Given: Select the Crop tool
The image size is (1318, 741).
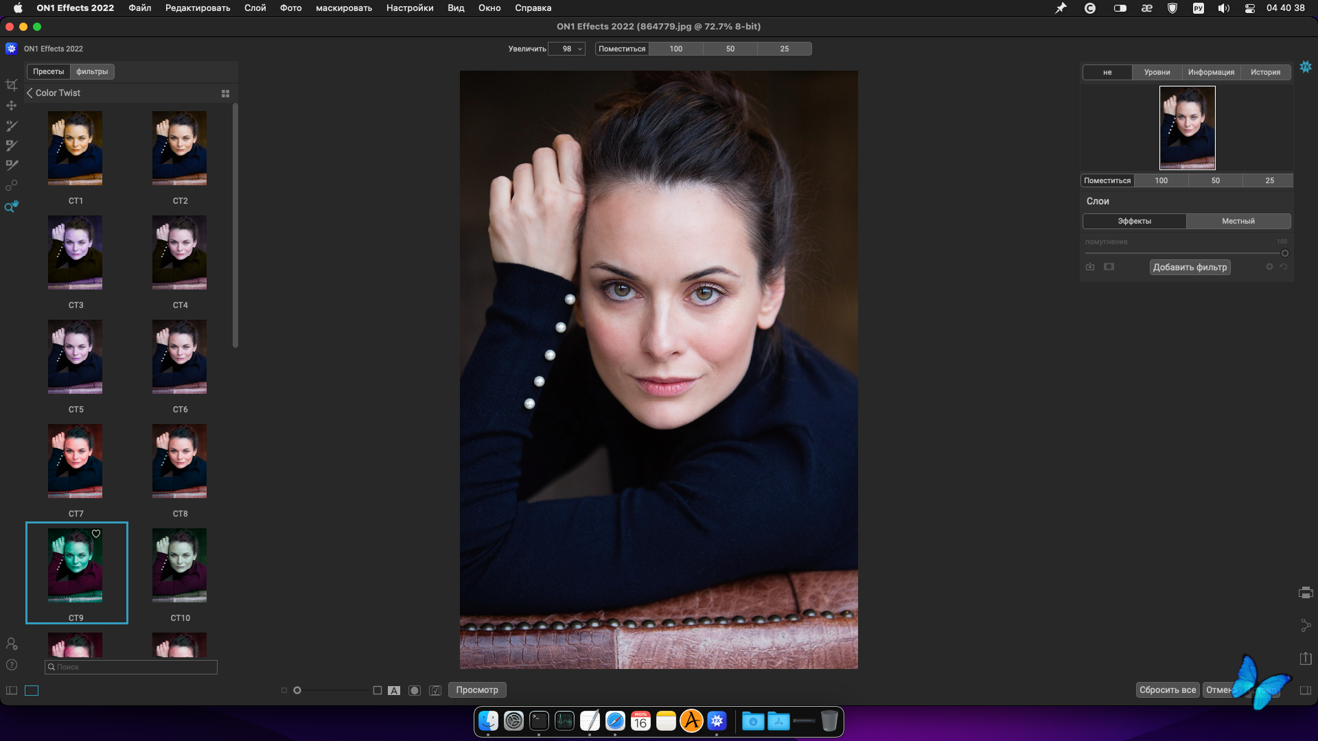Looking at the screenshot, I should point(11,85).
